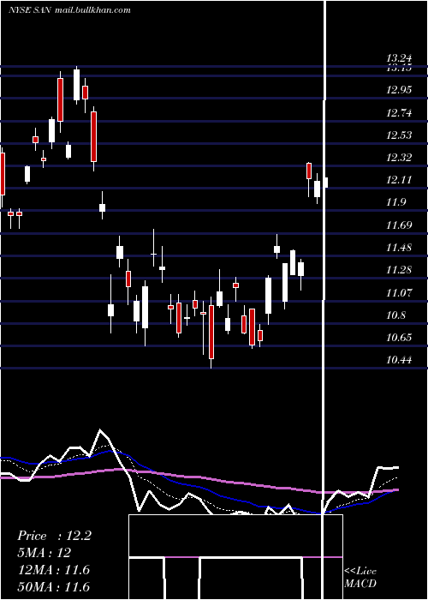Click the 10.44 price axis label

pos(399,360)
